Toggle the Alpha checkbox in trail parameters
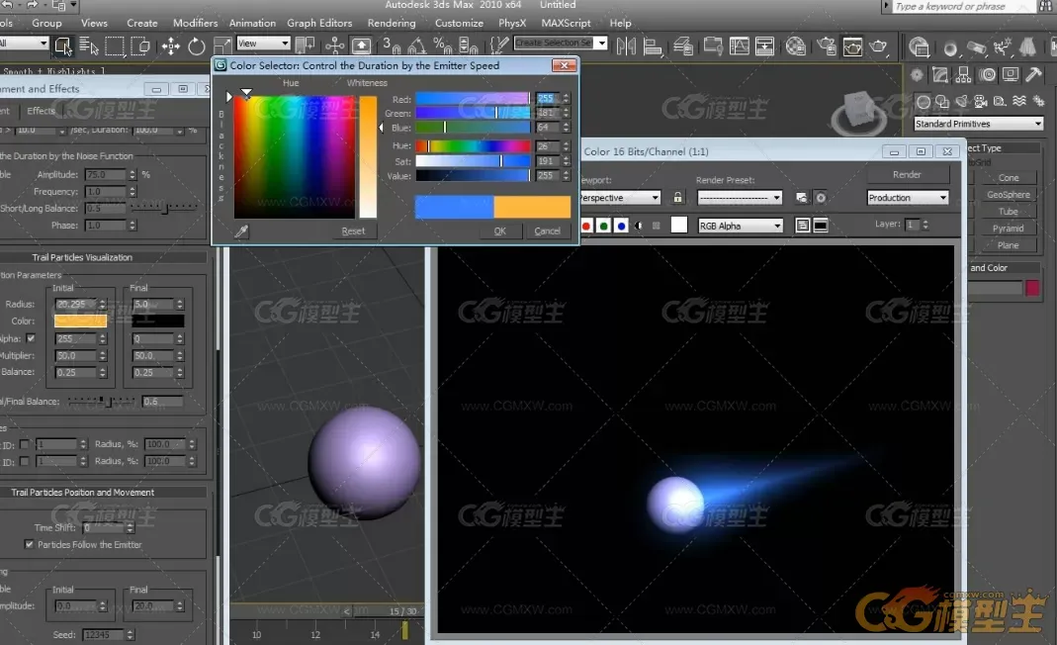 point(31,338)
